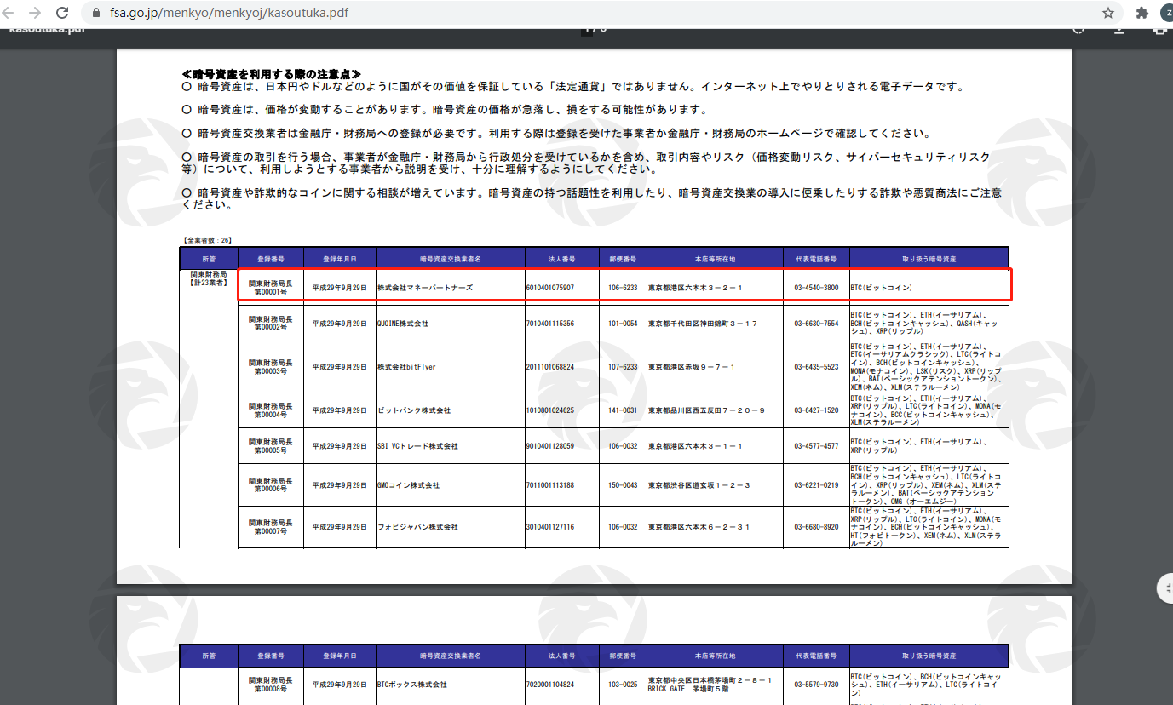Click corporate number 1010801024625
The height and width of the screenshot is (705, 1173).
[x=550, y=410]
